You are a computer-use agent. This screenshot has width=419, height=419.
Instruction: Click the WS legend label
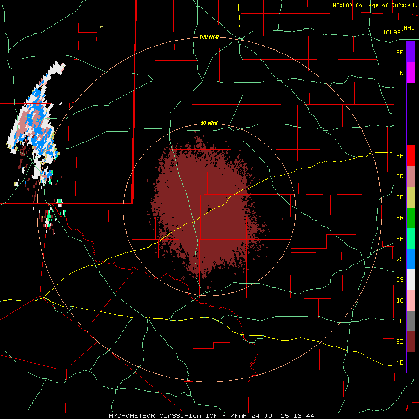400,259
